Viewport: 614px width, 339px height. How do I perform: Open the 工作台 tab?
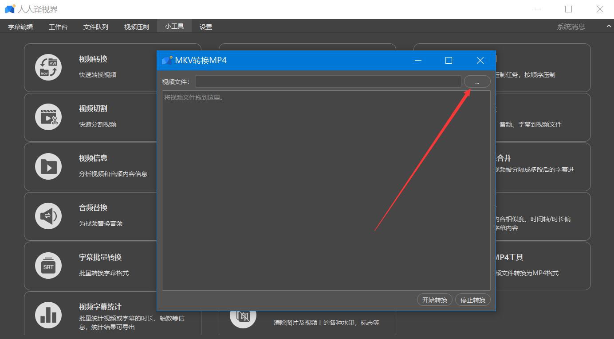(x=58, y=26)
